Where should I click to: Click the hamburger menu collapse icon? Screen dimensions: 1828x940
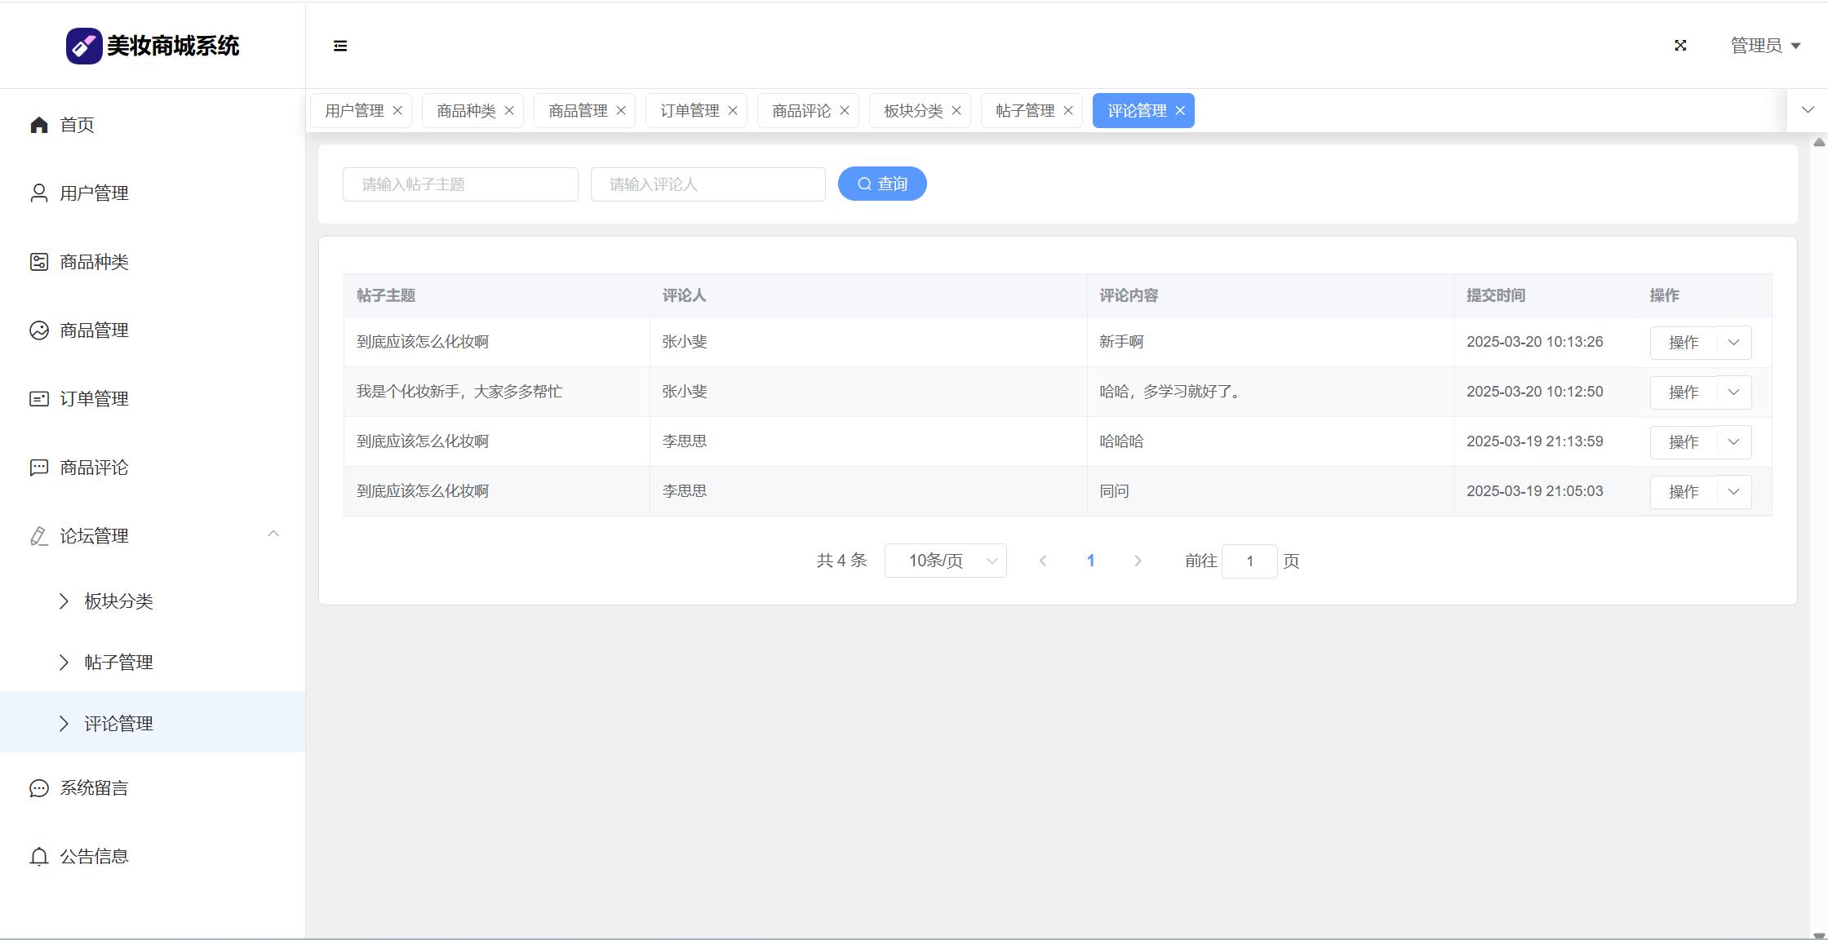[340, 46]
